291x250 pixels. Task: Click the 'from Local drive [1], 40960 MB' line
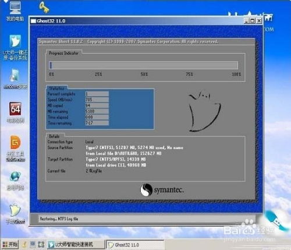coord(116,165)
